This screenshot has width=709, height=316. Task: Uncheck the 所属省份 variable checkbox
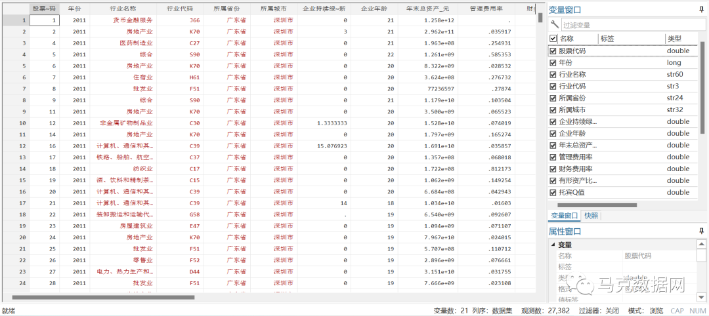click(x=553, y=98)
